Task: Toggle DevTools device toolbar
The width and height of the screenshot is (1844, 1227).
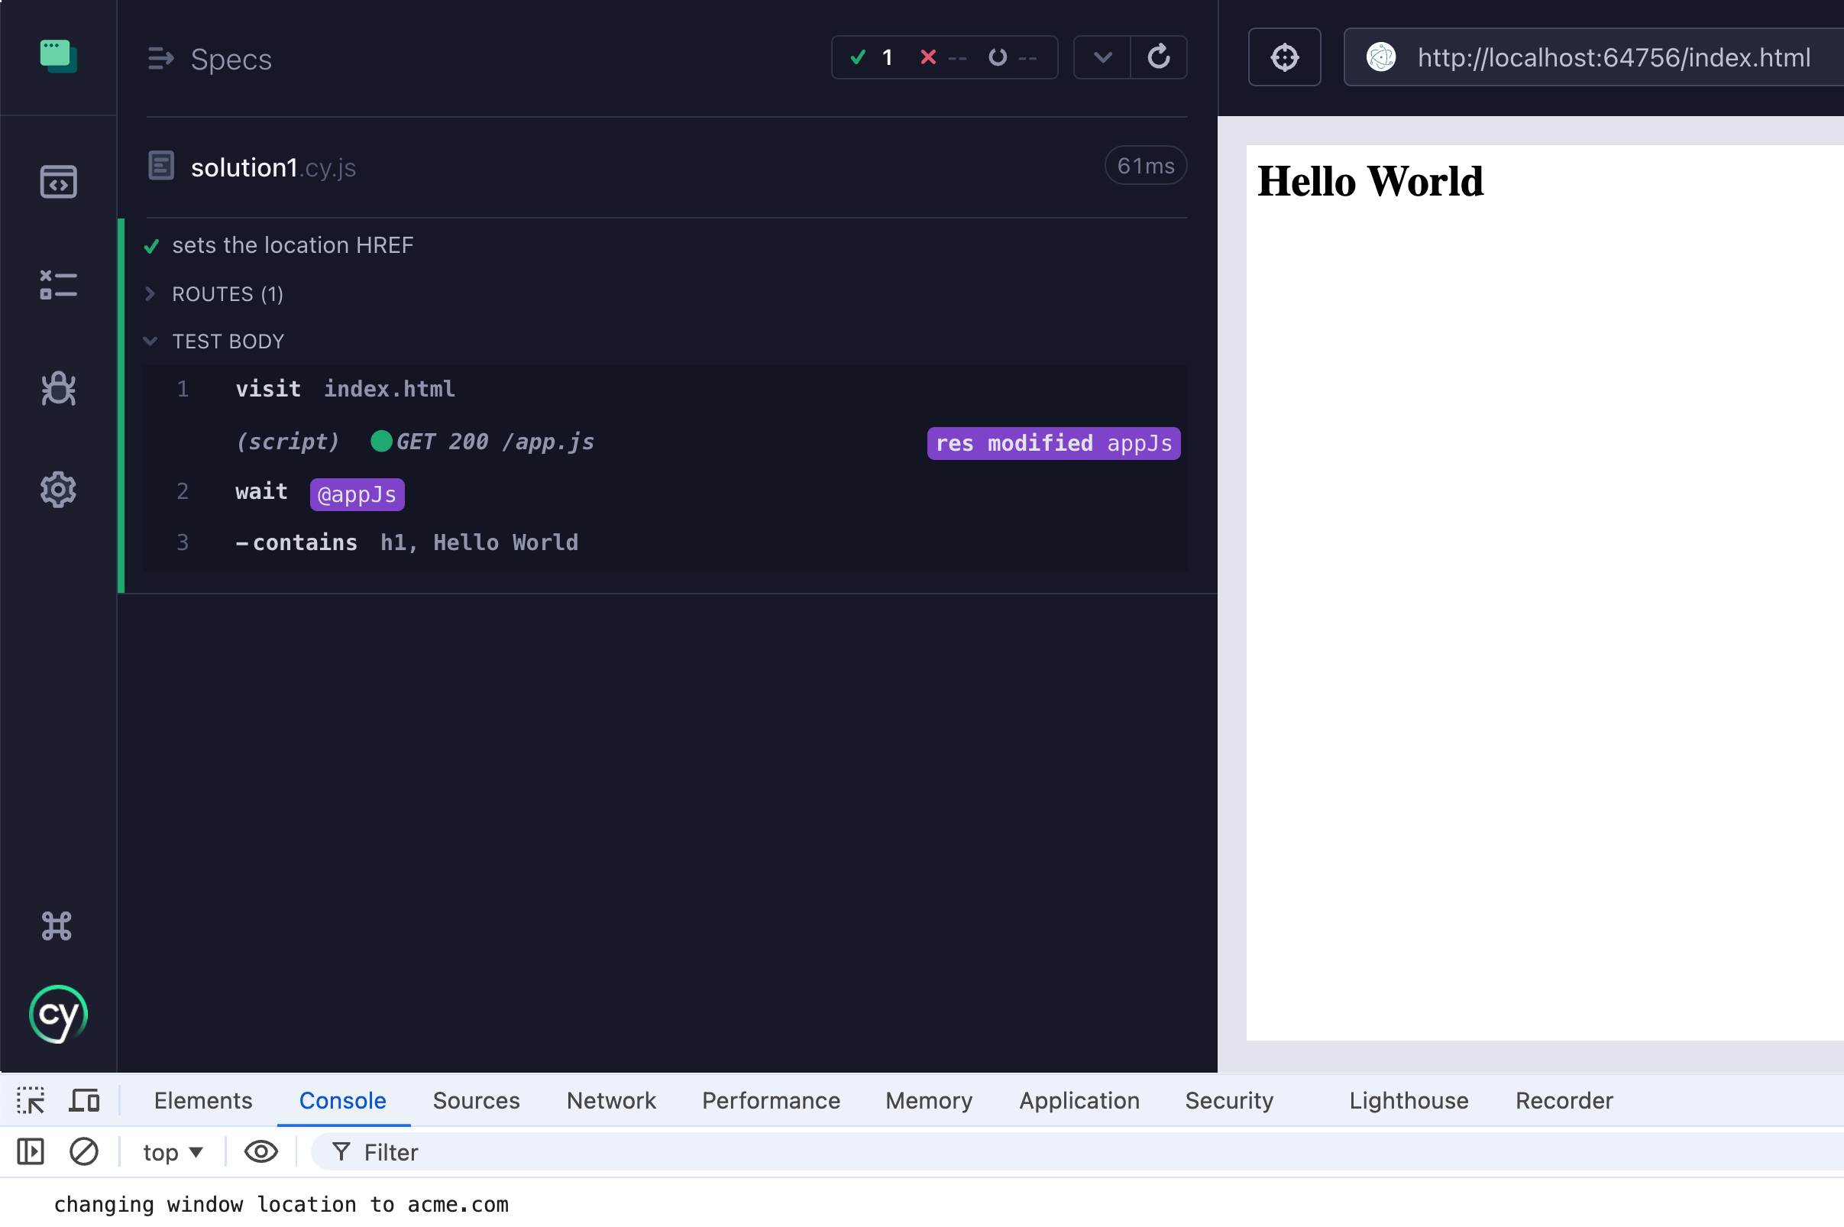Action: coord(85,1100)
